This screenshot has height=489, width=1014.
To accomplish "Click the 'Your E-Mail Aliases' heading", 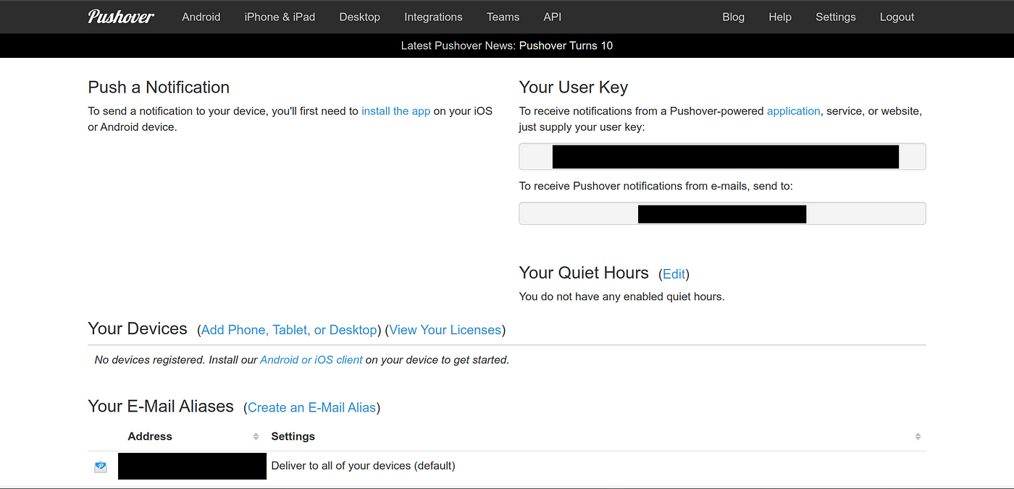I will point(161,407).
